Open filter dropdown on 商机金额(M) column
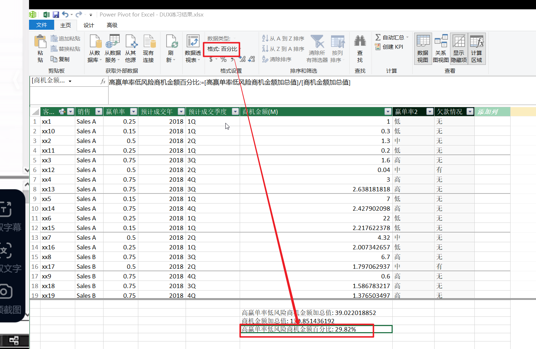This screenshot has height=349, width=536. coord(388,112)
